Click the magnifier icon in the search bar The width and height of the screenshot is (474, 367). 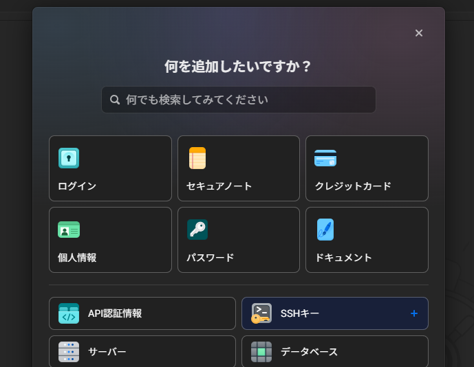click(x=115, y=100)
